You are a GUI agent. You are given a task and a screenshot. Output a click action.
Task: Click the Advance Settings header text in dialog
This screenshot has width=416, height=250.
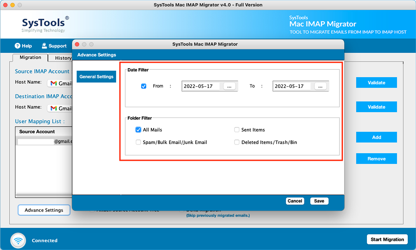[97, 55]
